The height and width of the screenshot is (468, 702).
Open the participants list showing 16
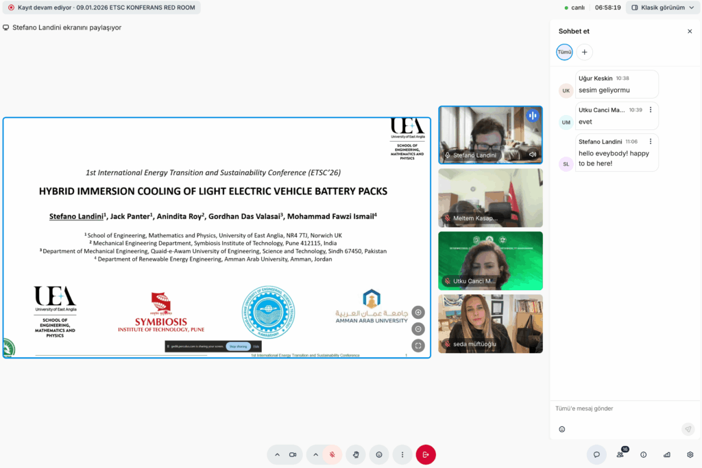tap(620, 454)
